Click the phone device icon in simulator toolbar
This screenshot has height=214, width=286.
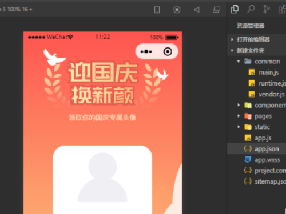coord(157,10)
